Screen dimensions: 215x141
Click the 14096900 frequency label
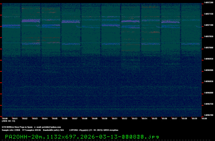click(209, 70)
